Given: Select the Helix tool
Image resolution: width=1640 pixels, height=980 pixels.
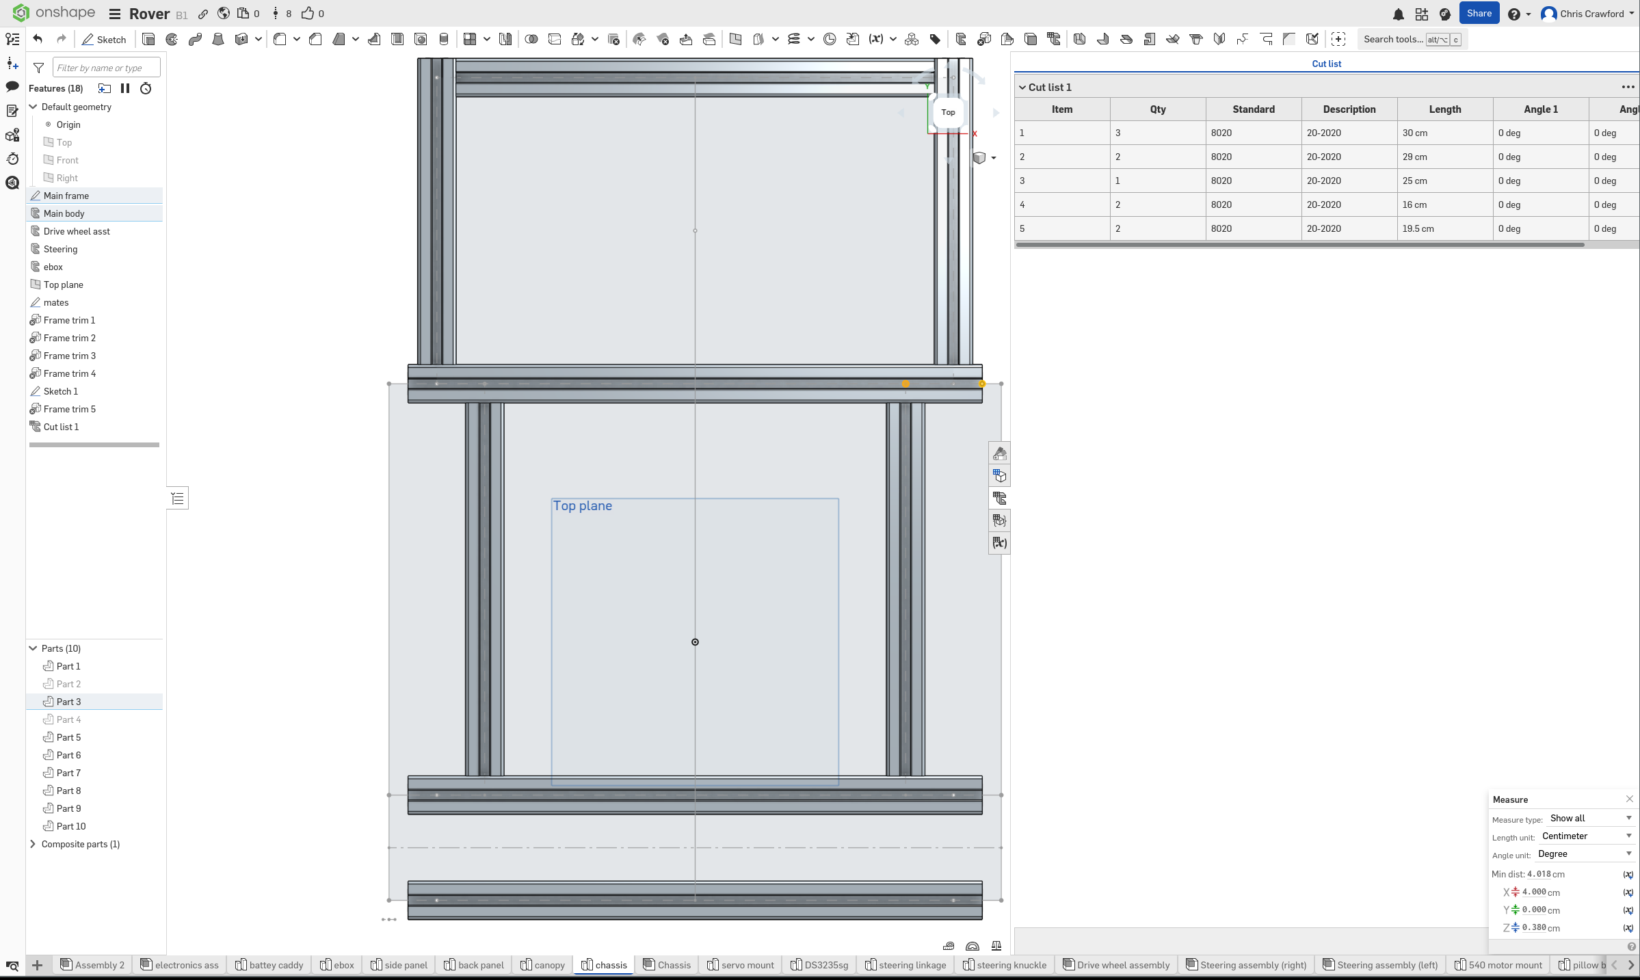Looking at the screenshot, I should tap(795, 39).
